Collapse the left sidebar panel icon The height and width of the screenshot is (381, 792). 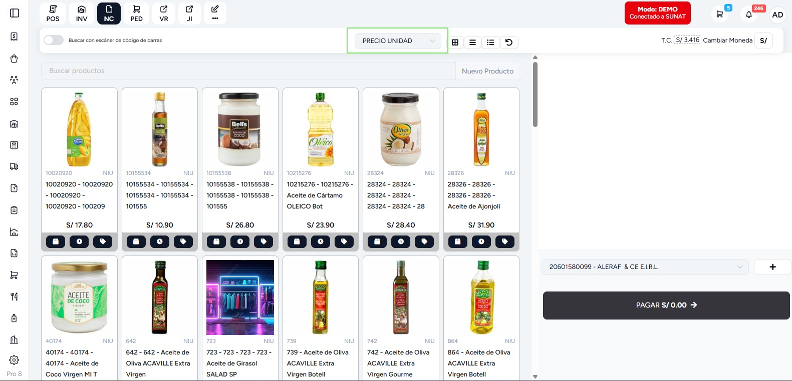click(x=15, y=13)
